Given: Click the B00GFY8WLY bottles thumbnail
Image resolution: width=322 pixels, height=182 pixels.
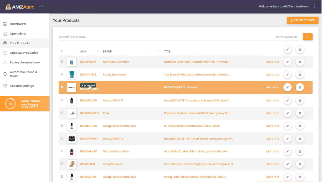Looking at the screenshot, I should 72,139.
